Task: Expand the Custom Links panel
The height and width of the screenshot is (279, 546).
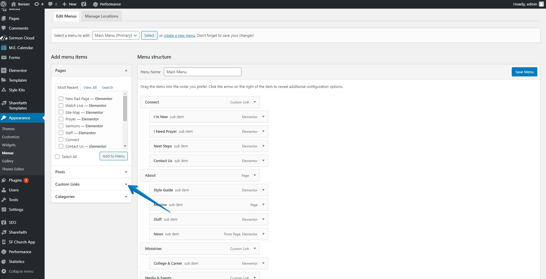Action: click(126, 184)
